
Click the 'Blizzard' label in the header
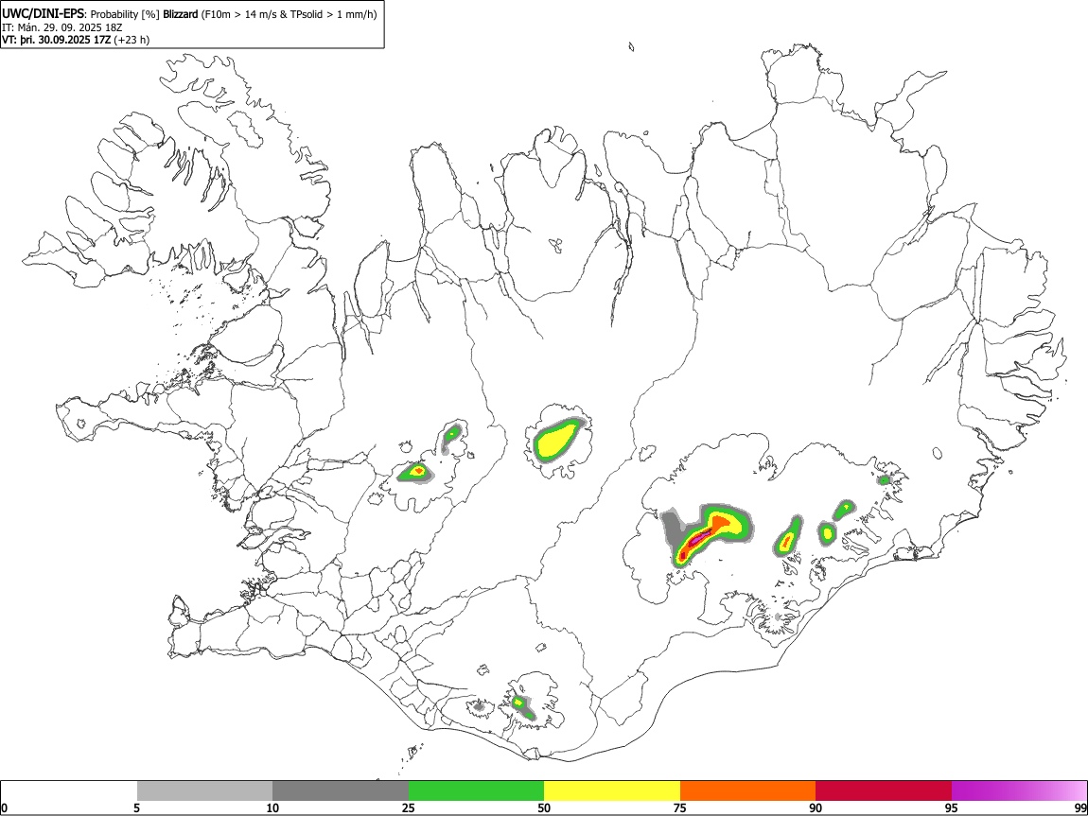[181, 14]
